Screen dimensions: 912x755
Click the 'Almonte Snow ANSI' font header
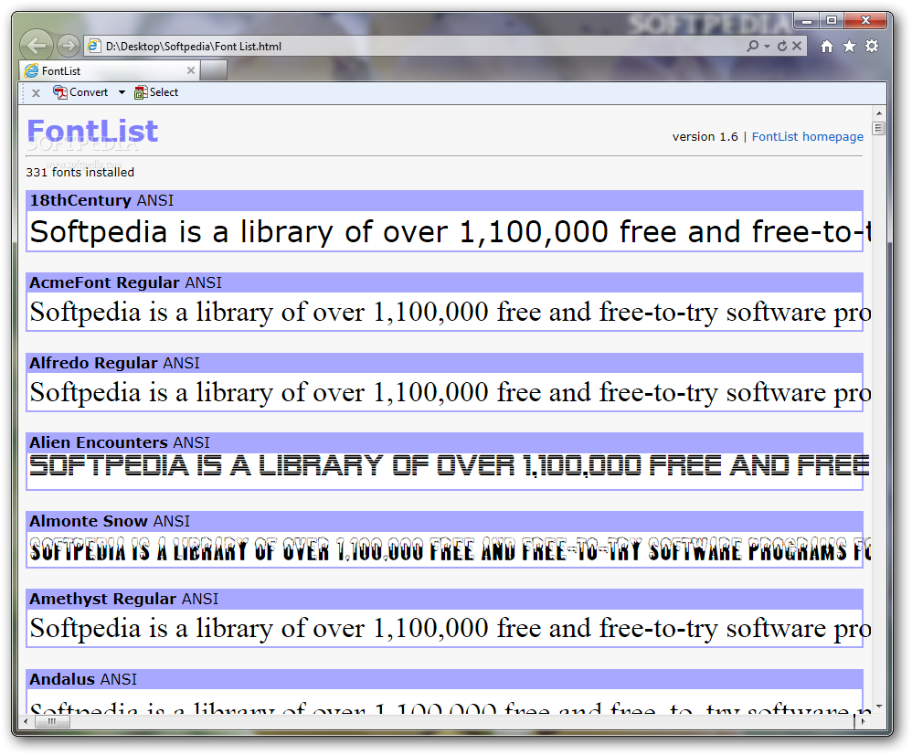[x=444, y=521]
